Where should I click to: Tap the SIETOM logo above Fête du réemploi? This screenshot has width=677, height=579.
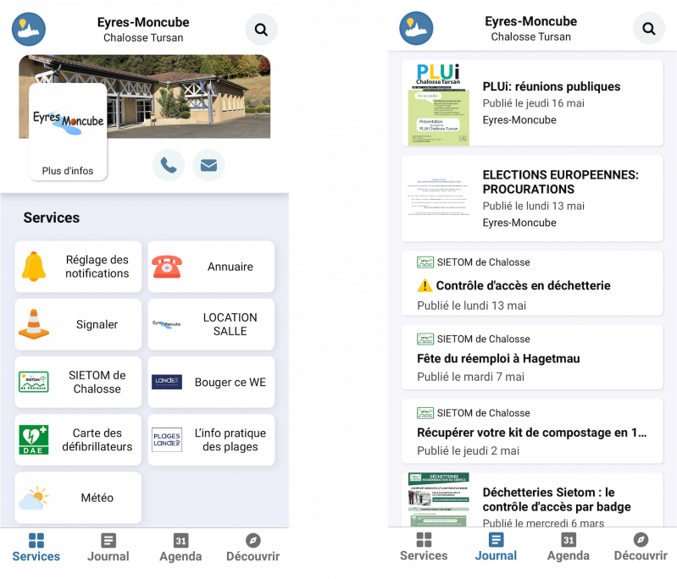click(x=425, y=339)
